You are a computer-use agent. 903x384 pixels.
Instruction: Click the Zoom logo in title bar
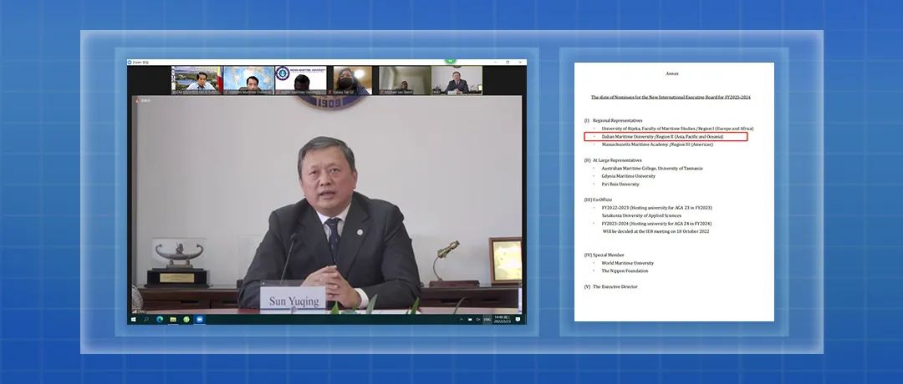[130, 62]
